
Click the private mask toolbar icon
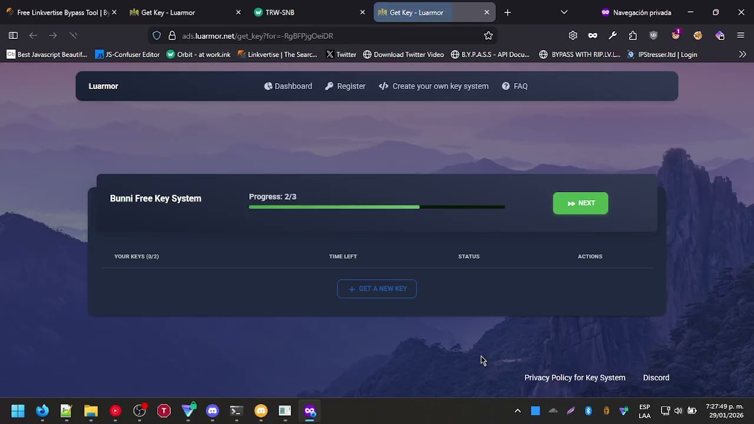[593, 35]
